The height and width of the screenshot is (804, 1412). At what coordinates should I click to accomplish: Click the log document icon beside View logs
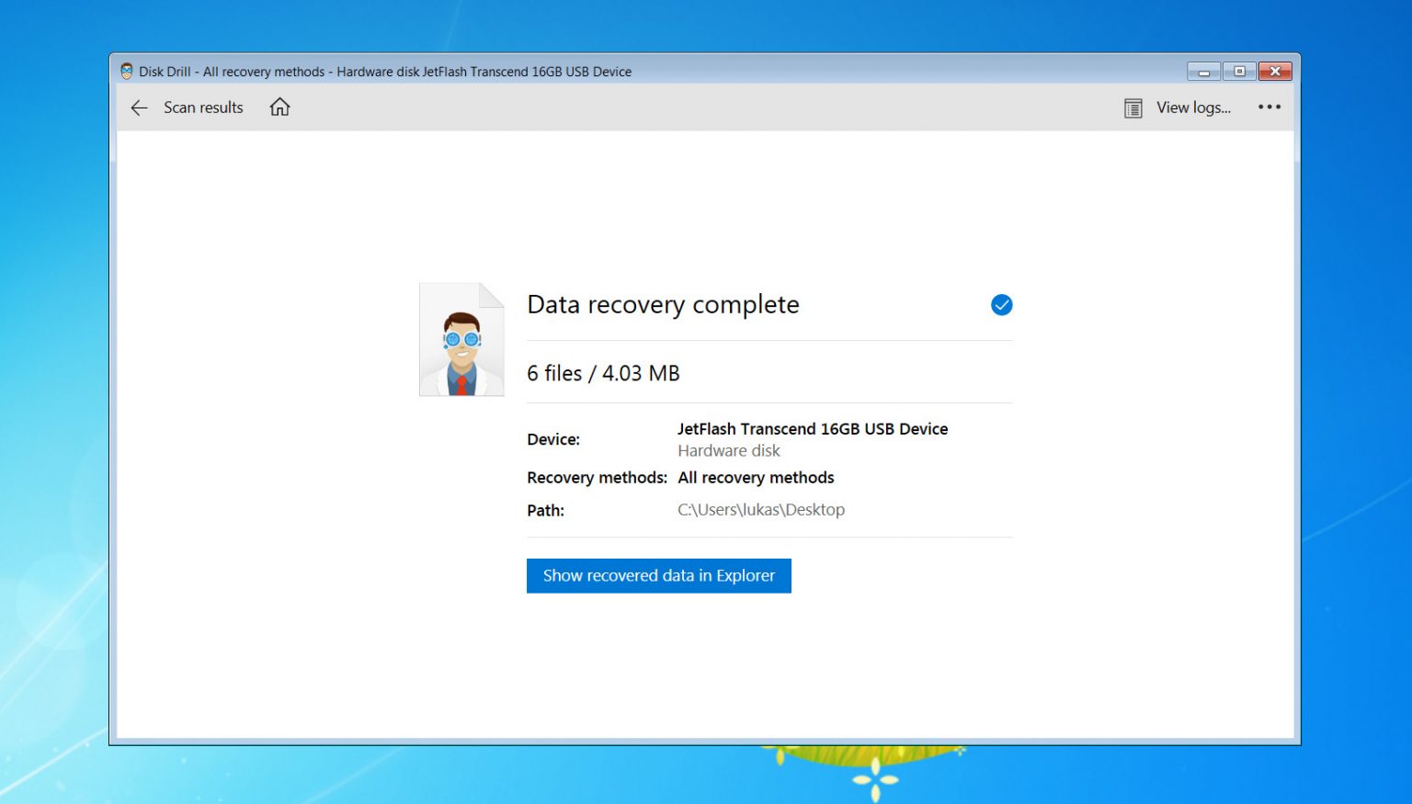pos(1133,108)
